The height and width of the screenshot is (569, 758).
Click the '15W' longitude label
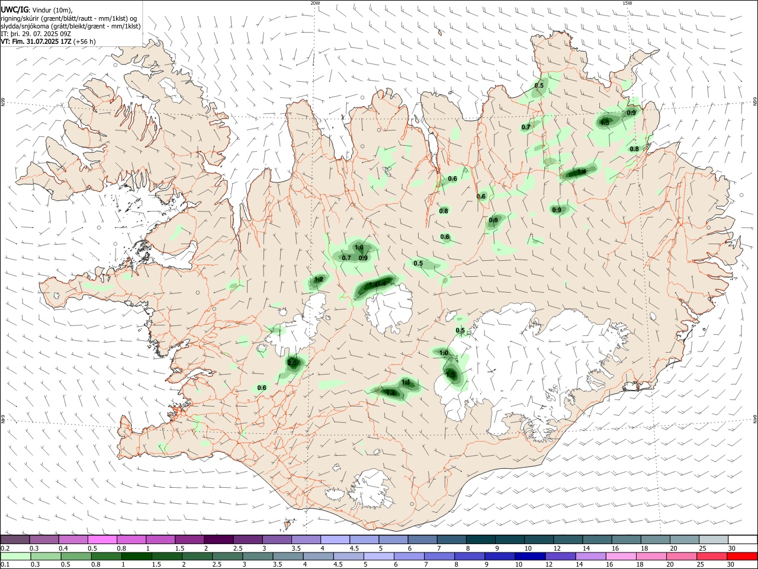628,3
